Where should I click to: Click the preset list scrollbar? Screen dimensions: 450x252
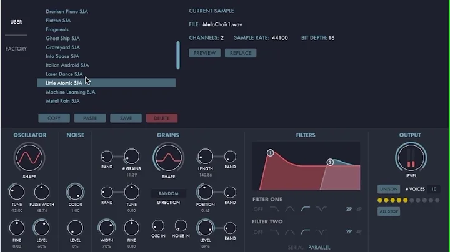178,55
